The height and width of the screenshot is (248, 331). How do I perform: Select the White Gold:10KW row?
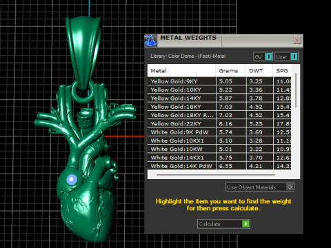tap(219, 149)
